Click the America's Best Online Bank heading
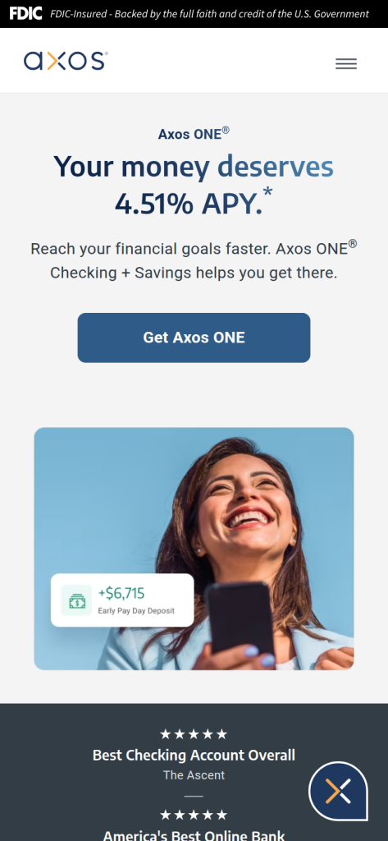 194,835
